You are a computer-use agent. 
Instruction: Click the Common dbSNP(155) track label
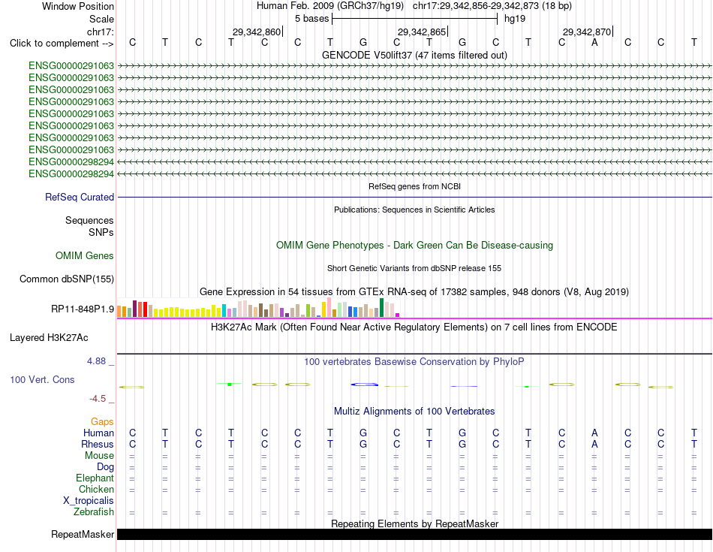pyautogui.click(x=66, y=279)
